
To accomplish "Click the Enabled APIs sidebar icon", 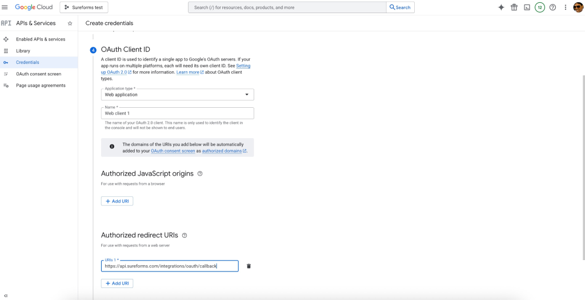I will [6, 39].
